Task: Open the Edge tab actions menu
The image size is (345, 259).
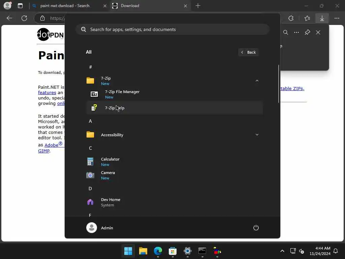Action: click(20, 6)
